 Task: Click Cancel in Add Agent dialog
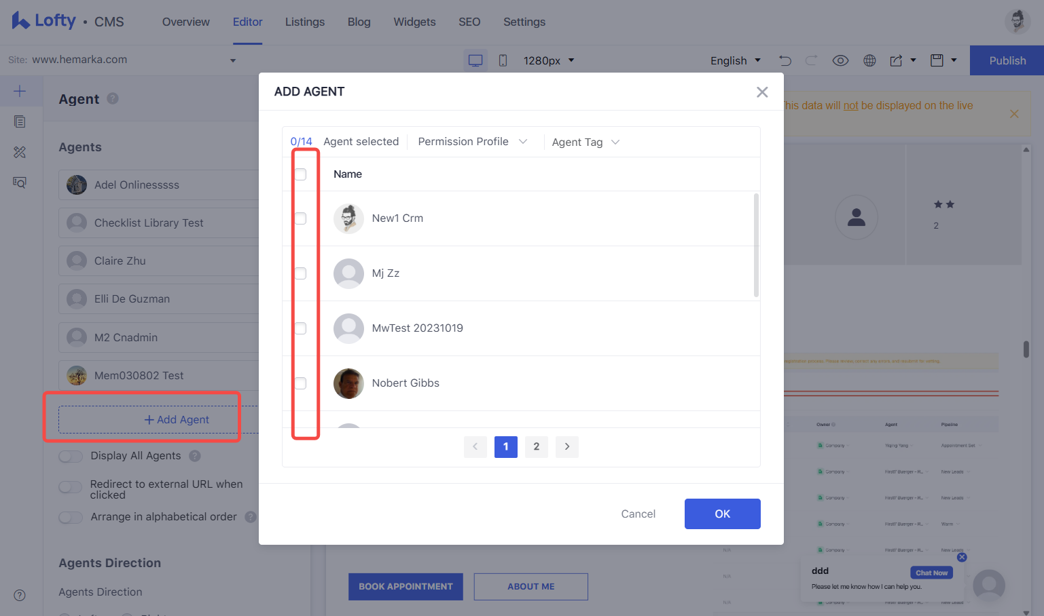(x=638, y=514)
